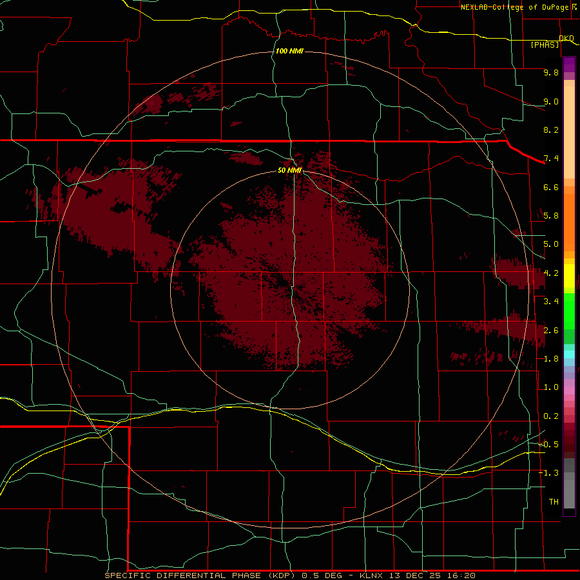Pick the purple top color bar segment
This screenshot has width=580, height=580.
(569, 64)
